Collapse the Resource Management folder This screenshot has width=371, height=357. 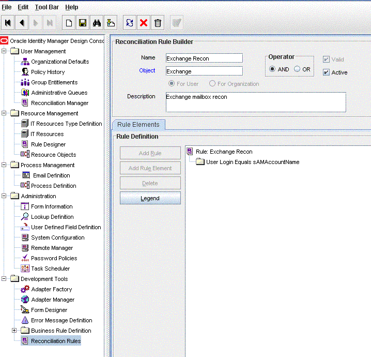click(x=4, y=113)
